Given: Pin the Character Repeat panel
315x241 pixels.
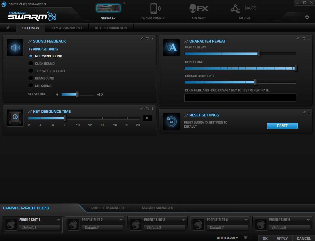Looking at the screenshot, I should (298, 38).
